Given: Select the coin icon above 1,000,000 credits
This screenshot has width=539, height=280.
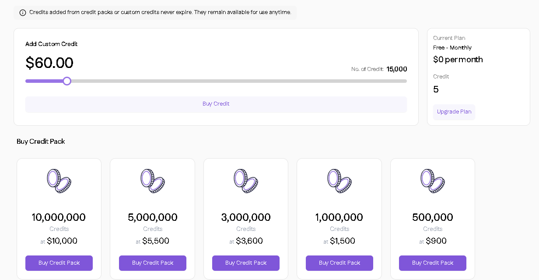Looking at the screenshot, I should [339, 181].
